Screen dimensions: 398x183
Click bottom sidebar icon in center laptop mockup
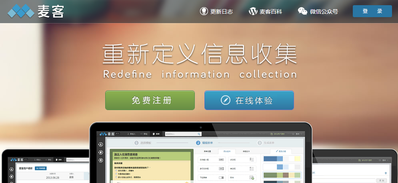pyautogui.click(x=100, y=160)
